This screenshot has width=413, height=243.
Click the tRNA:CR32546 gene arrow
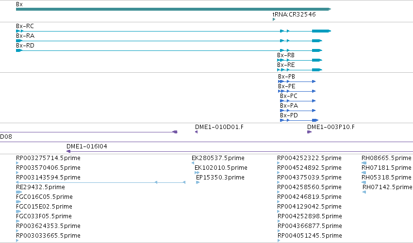(274, 19)
